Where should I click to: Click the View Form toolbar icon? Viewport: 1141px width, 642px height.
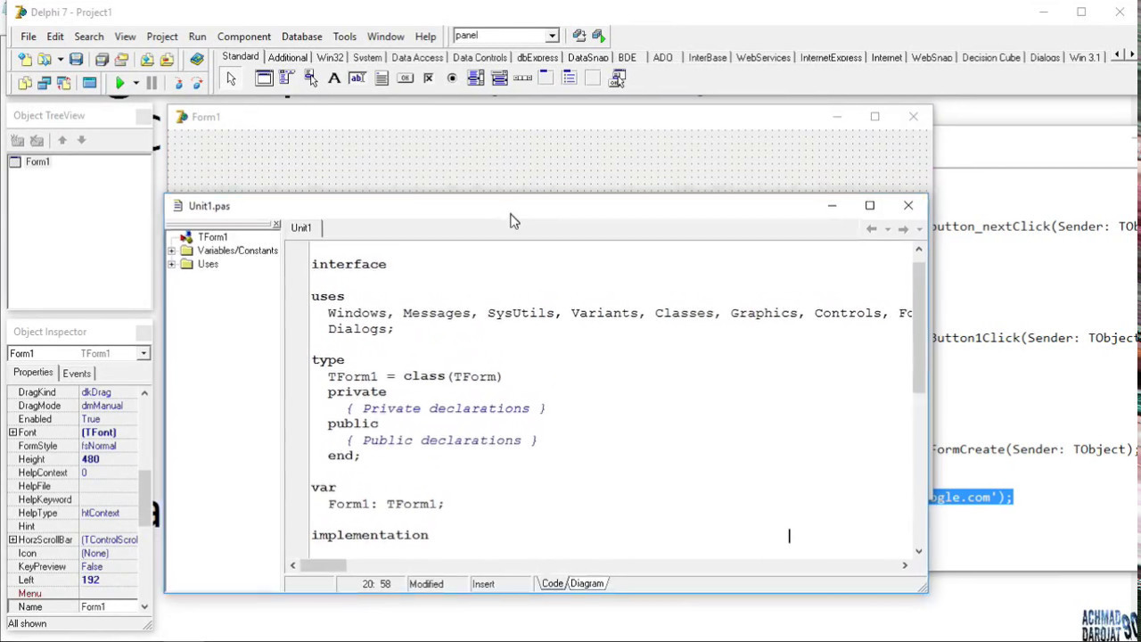[x=44, y=83]
